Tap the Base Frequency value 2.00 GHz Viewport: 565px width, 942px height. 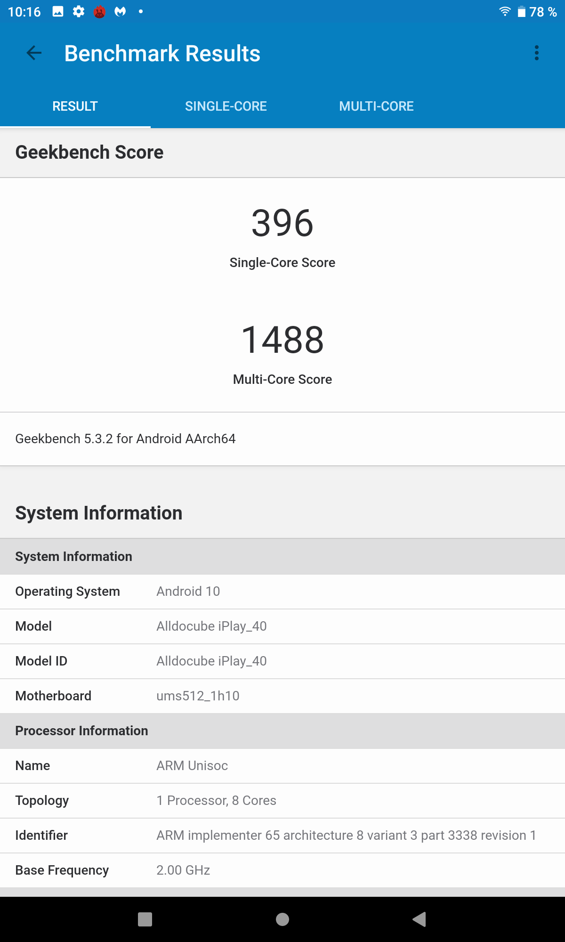(183, 870)
